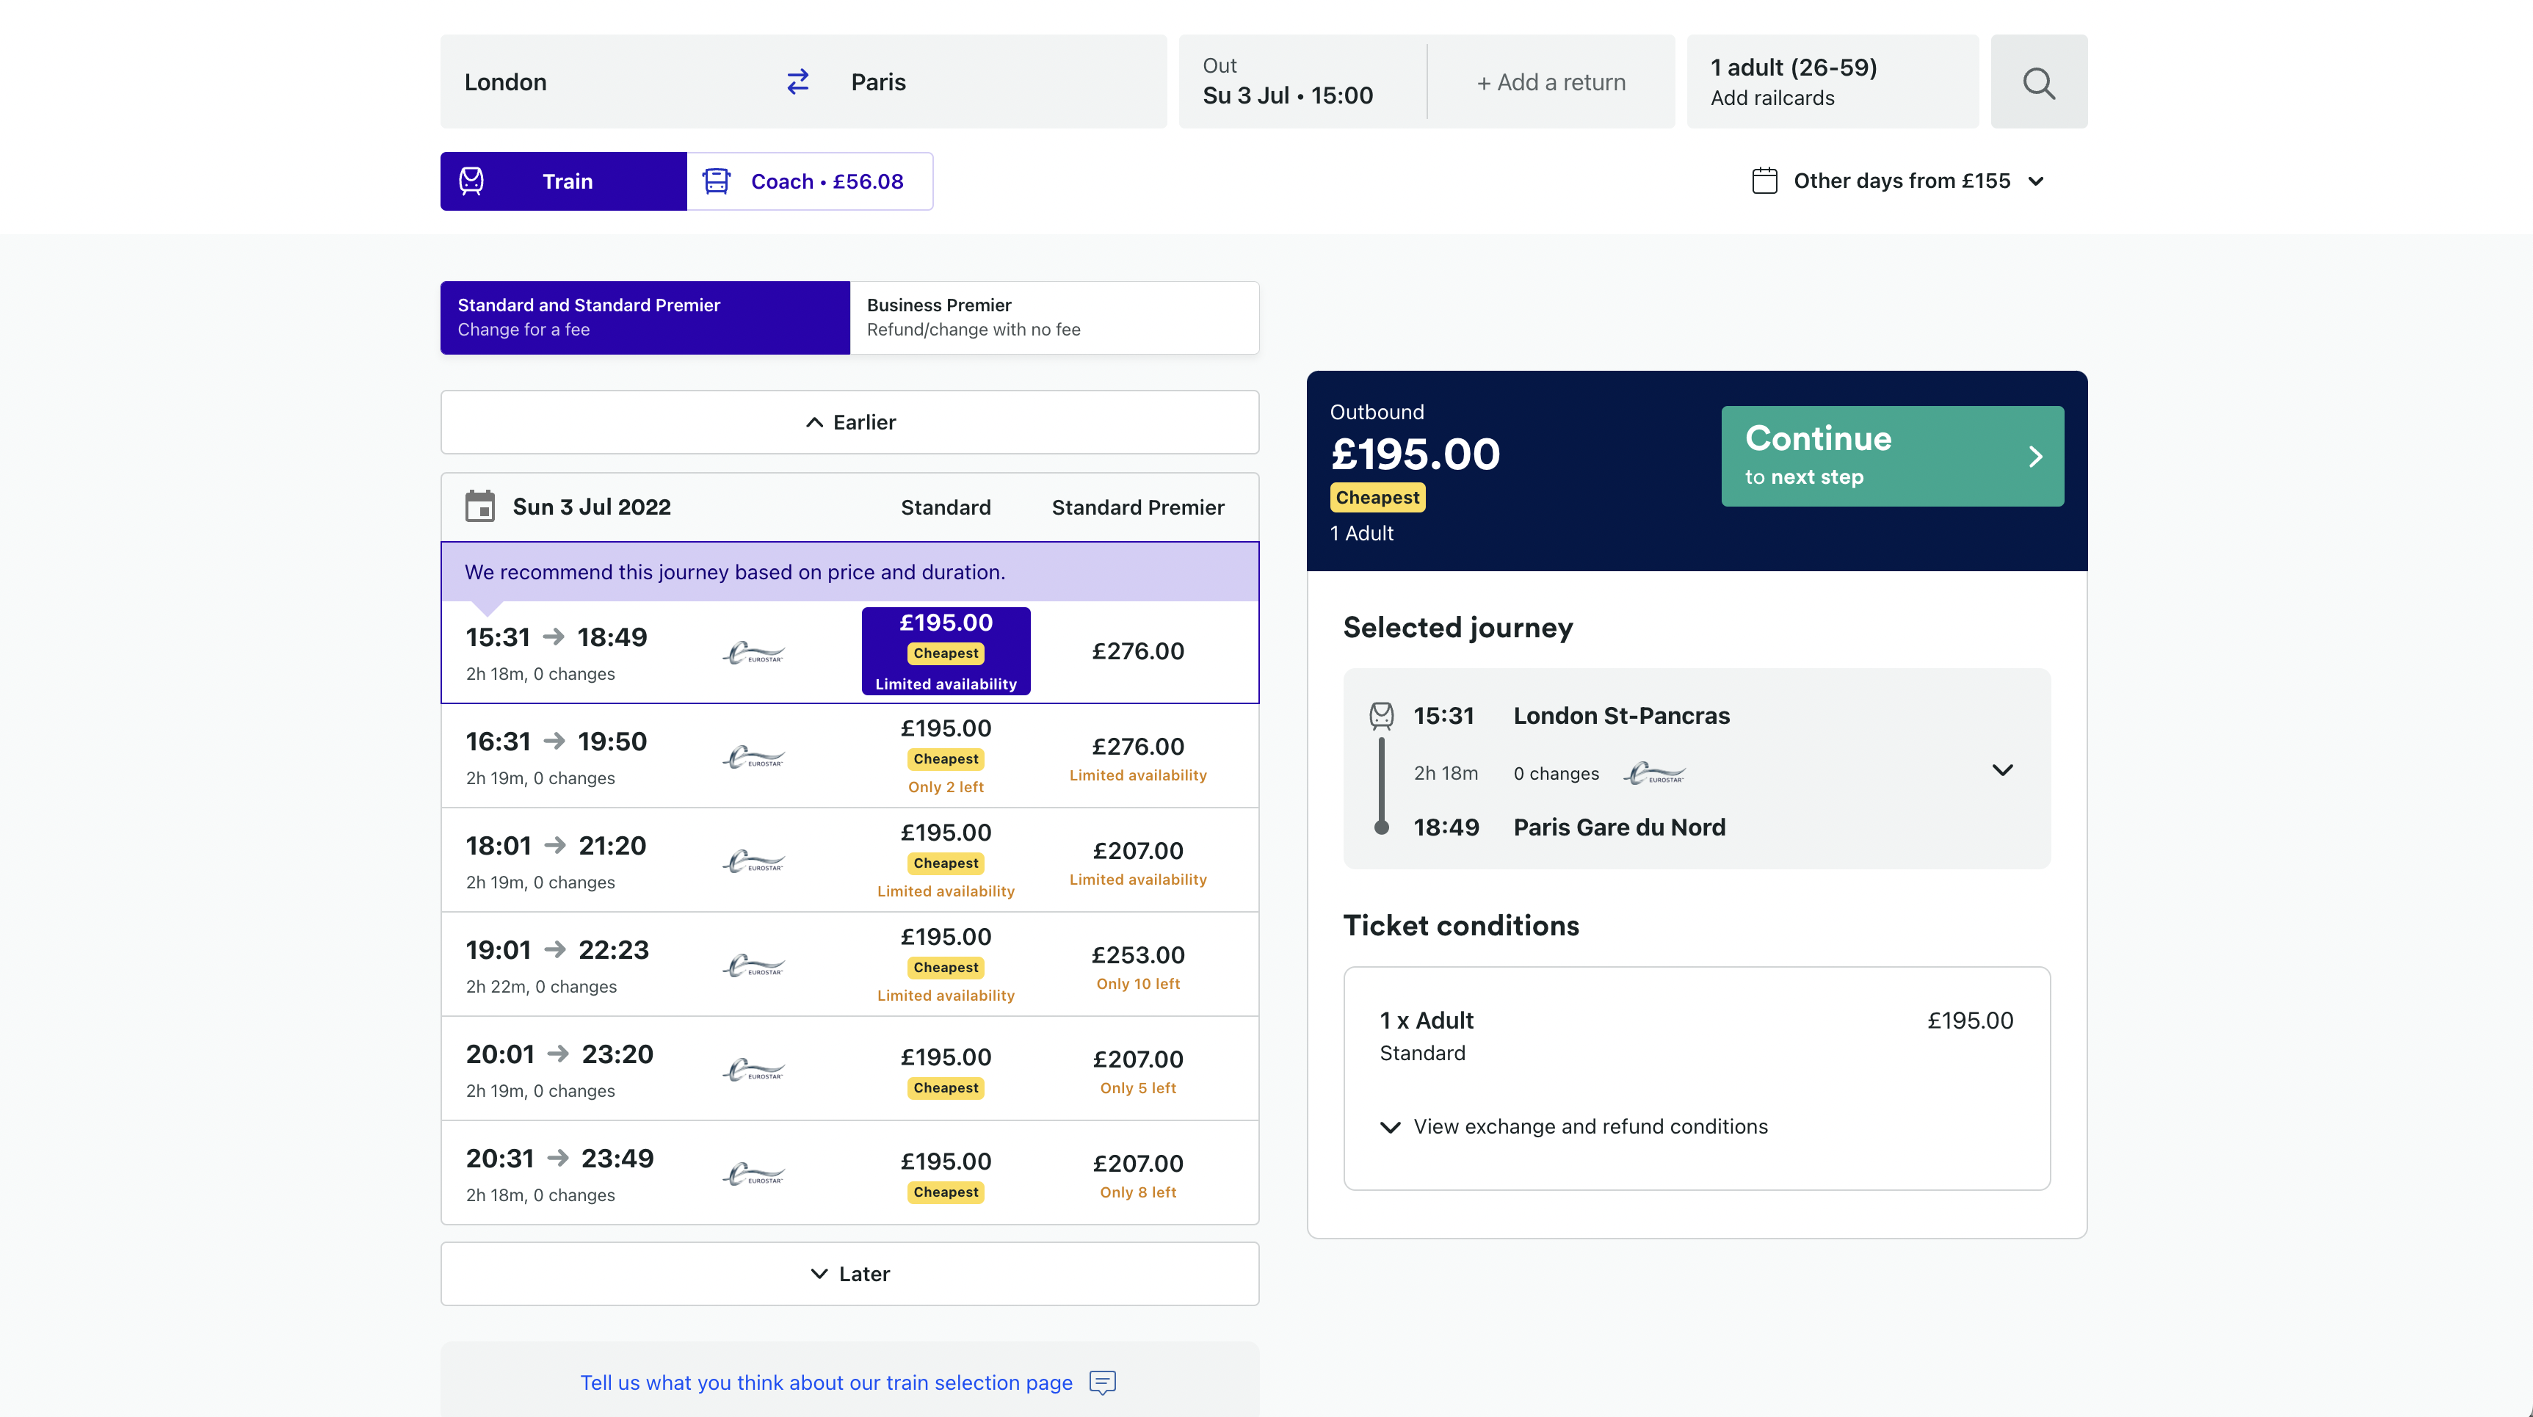Click the search magnifier button
The height and width of the screenshot is (1417, 2533).
pos(2038,81)
